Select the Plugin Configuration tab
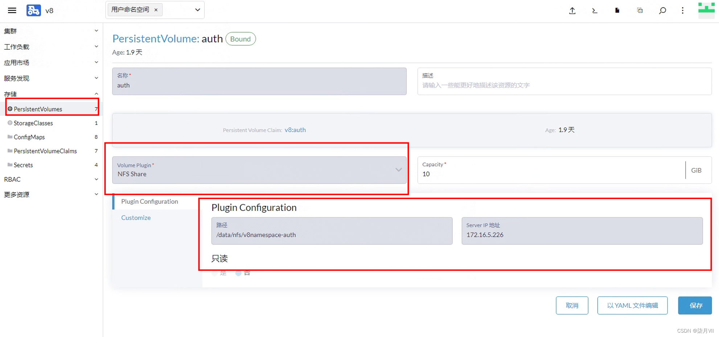719x337 pixels. pyautogui.click(x=149, y=201)
